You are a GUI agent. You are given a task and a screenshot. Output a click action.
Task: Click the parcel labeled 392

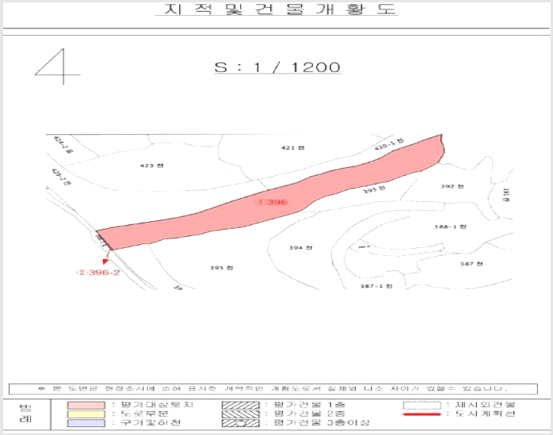tap(452, 186)
